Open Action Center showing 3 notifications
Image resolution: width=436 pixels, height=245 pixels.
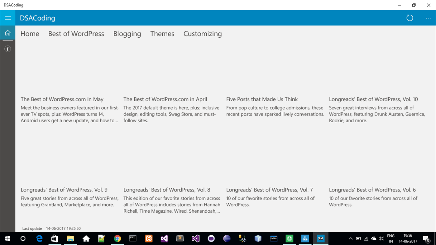[426, 238]
